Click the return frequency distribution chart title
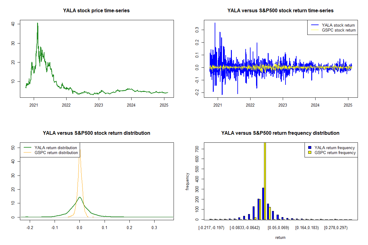The width and height of the screenshot is (368, 245). (280, 133)
